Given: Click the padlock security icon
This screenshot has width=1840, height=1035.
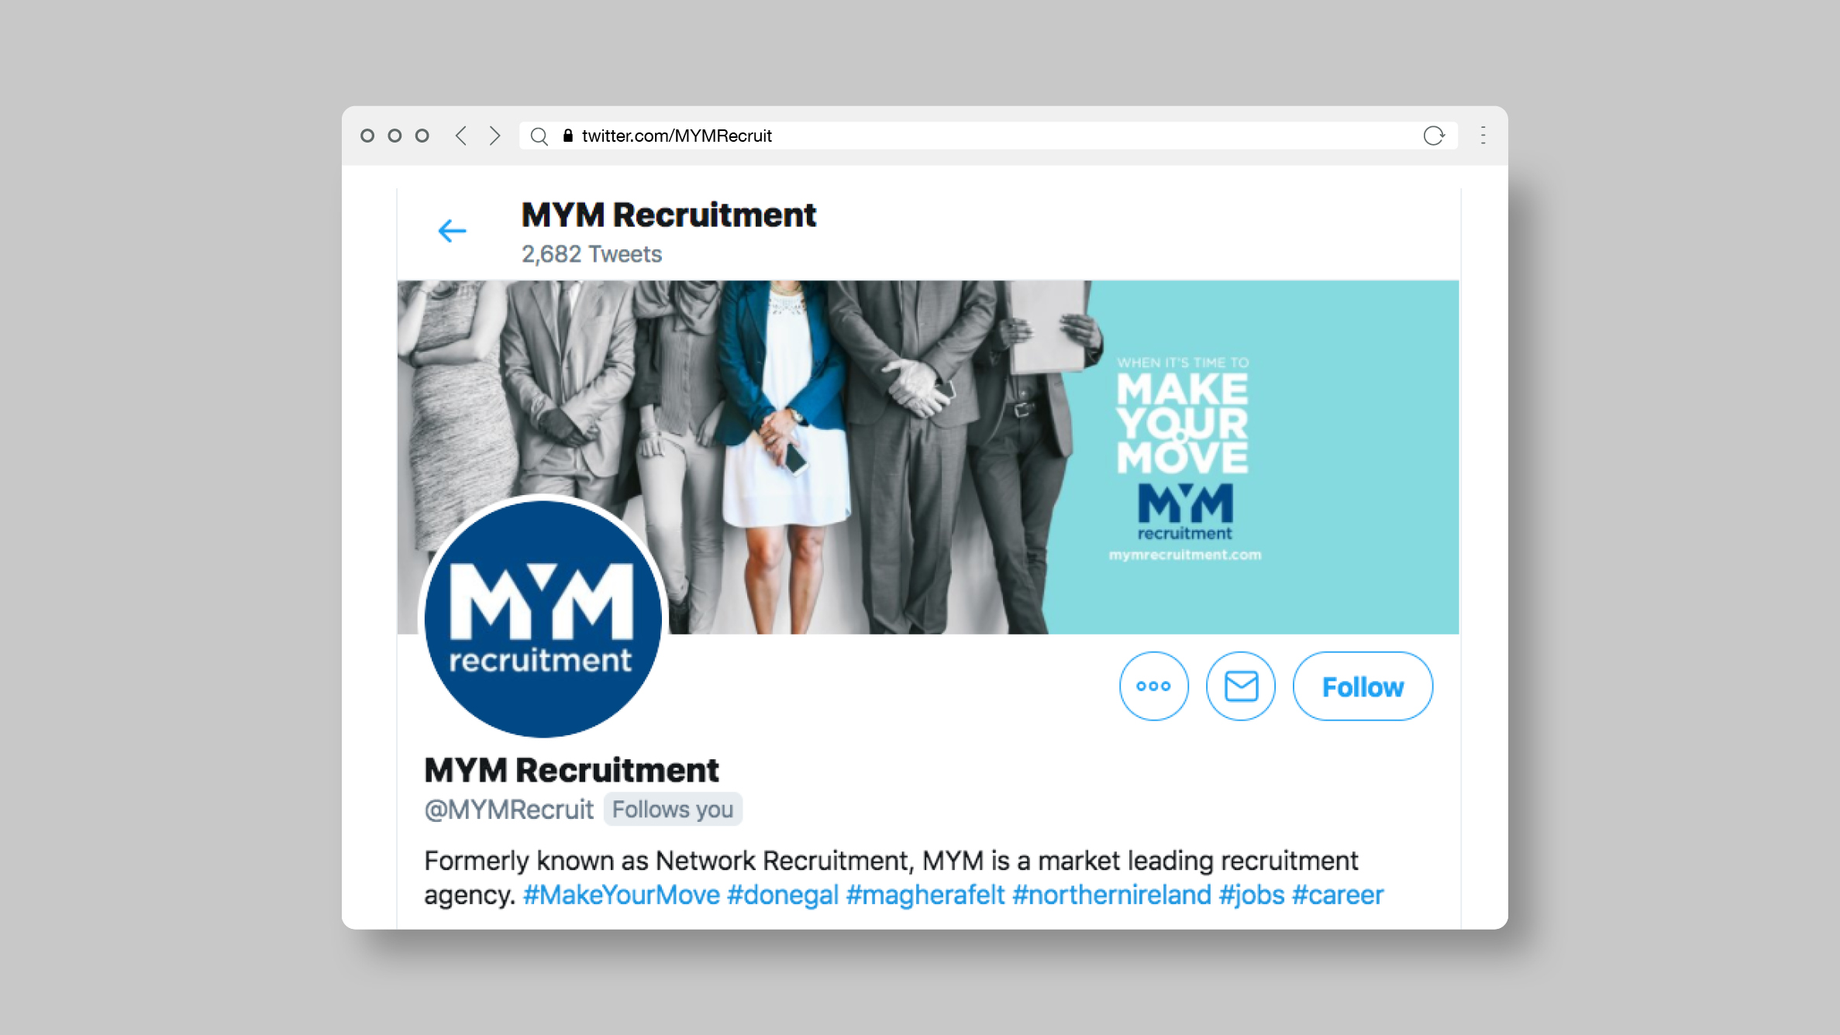Looking at the screenshot, I should (568, 136).
